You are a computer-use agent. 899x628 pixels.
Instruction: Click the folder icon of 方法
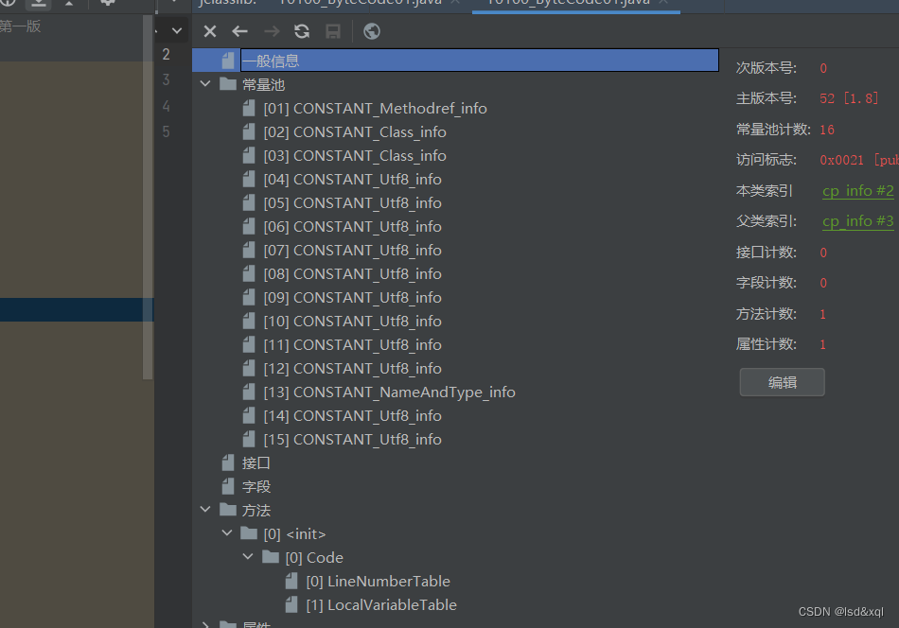tap(228, 510)
